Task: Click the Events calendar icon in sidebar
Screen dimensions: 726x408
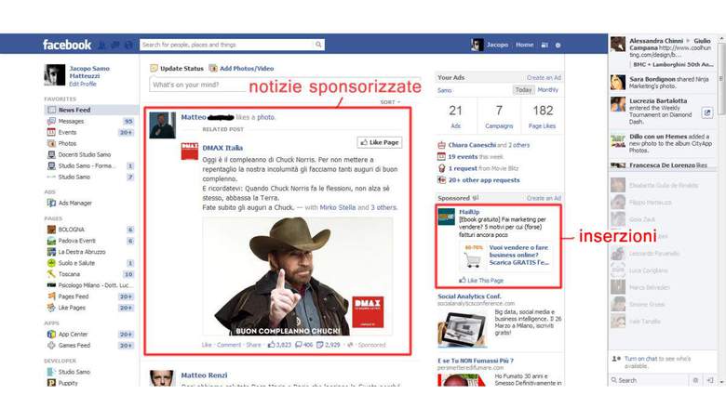Action: point(51,132)
